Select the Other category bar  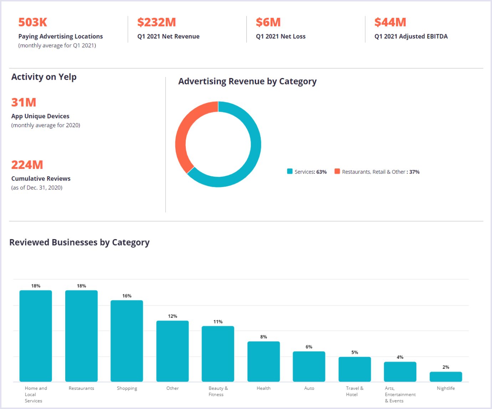173,351
